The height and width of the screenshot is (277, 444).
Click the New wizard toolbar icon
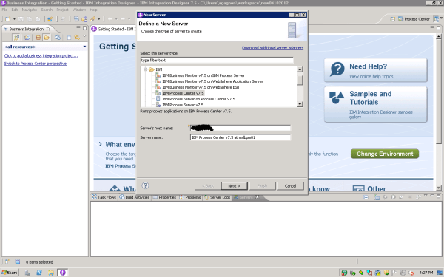pyautogui.click(x=7, y=19)
